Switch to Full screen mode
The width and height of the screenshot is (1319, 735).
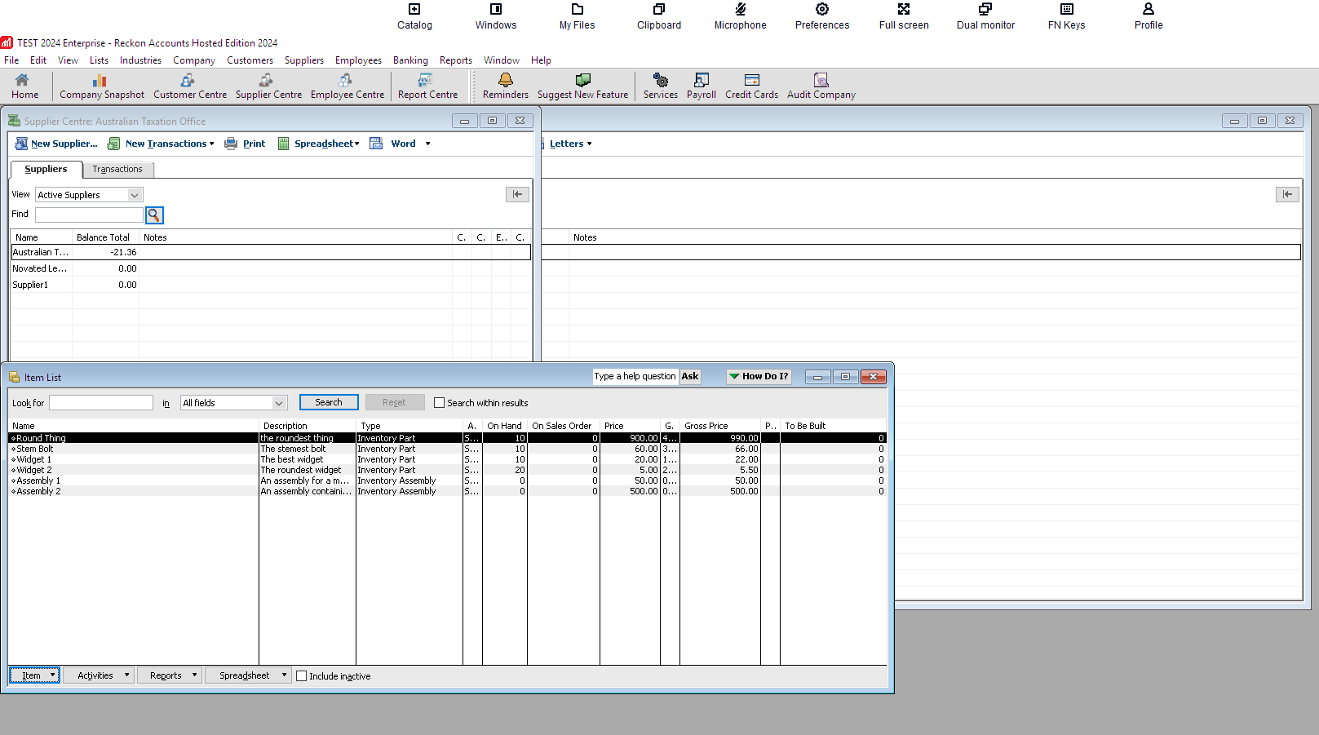pos(904,16)
